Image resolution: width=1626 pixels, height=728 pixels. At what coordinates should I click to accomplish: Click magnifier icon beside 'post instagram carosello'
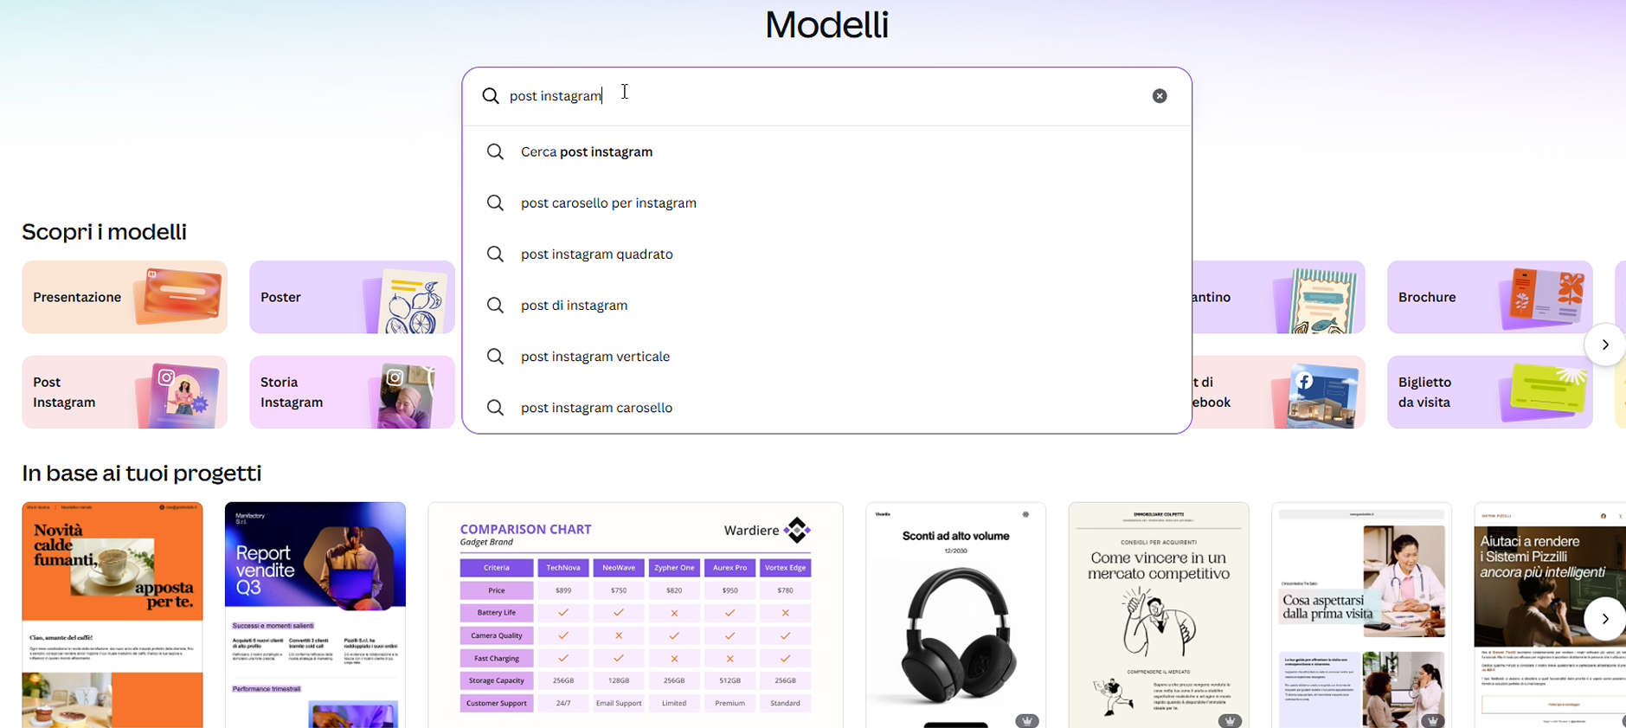coord(495,407)
